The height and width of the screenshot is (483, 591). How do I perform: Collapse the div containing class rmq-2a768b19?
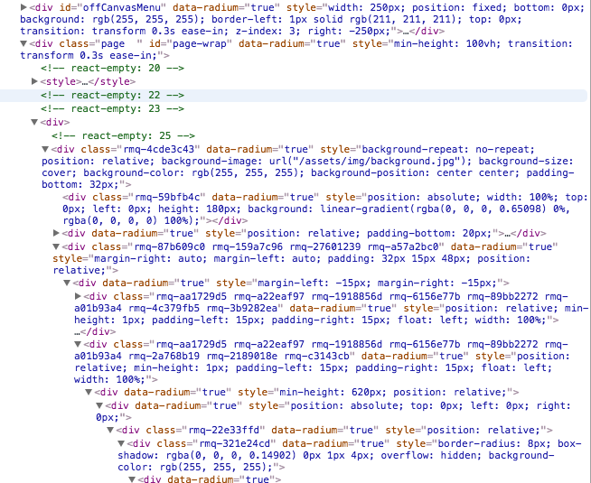pos(78,344)
